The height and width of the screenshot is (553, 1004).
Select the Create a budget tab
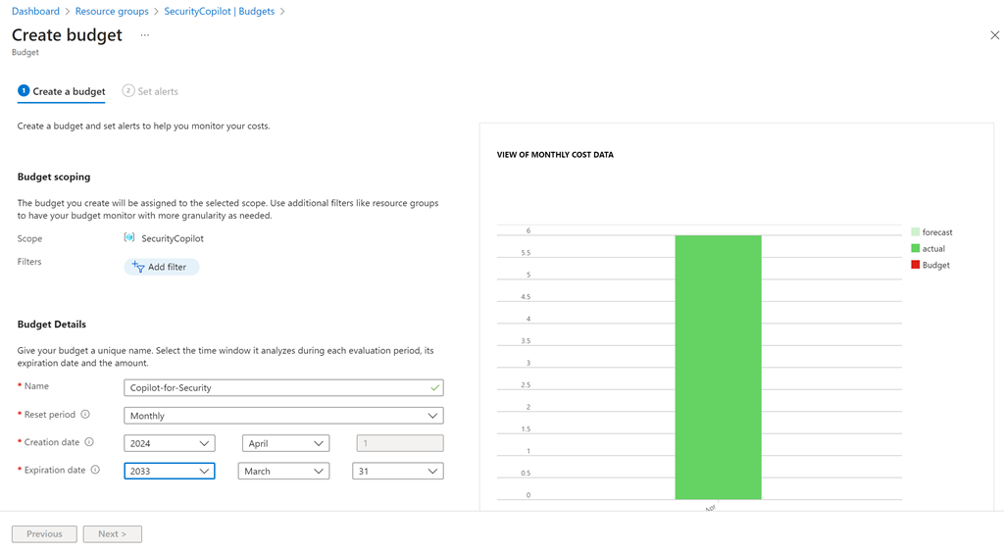click(x=62, y=91)
